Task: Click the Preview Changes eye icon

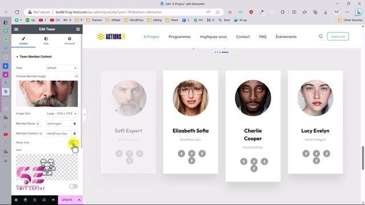Action: [53, 200]
